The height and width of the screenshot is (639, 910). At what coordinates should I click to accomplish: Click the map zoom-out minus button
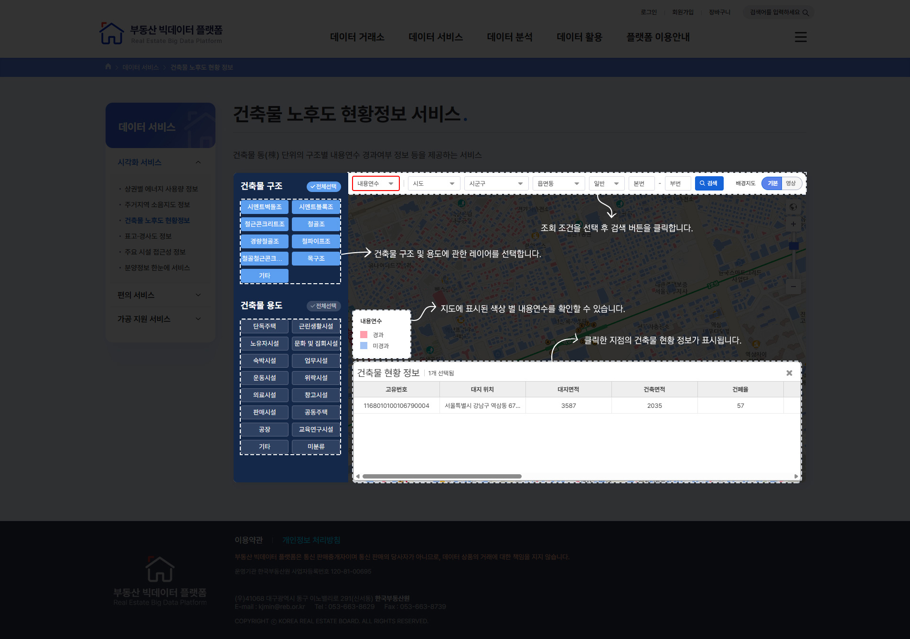793,287
